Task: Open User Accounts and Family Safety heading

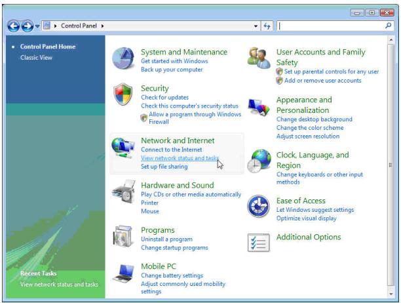Action: click(x=320, y=57)
